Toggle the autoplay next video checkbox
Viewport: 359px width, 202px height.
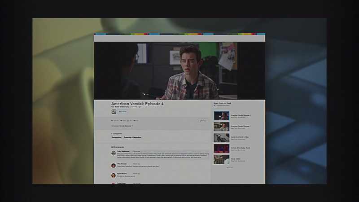pyautogui.click(x=215, y=105)
